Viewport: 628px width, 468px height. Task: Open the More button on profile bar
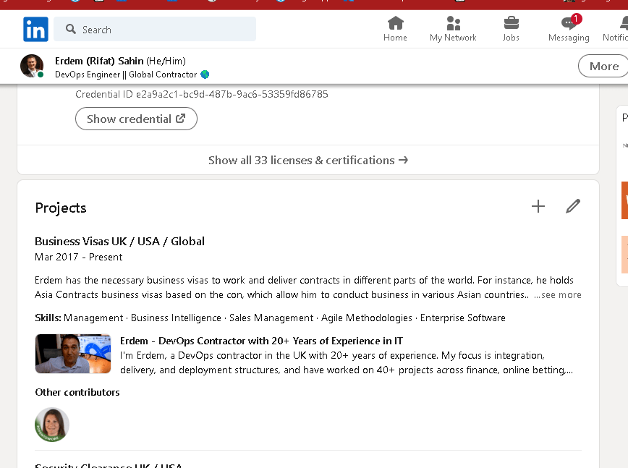(604, 66)
